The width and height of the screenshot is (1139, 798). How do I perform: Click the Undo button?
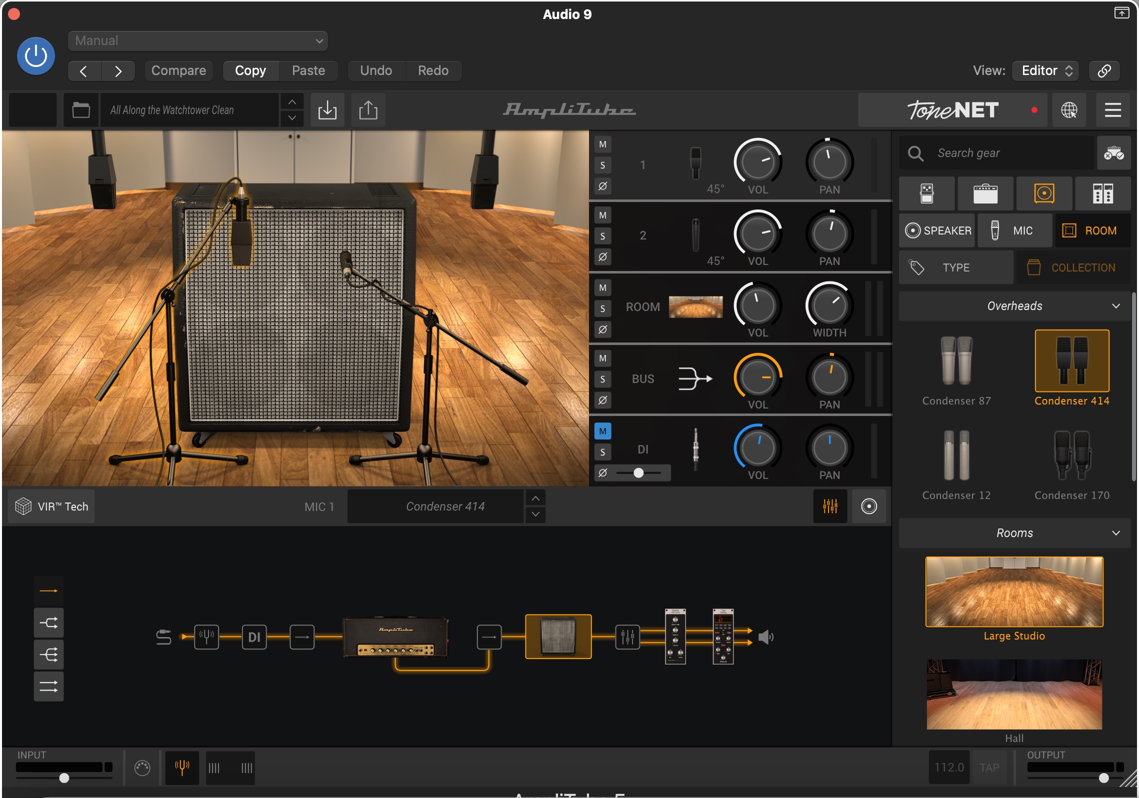click(376, 70)
